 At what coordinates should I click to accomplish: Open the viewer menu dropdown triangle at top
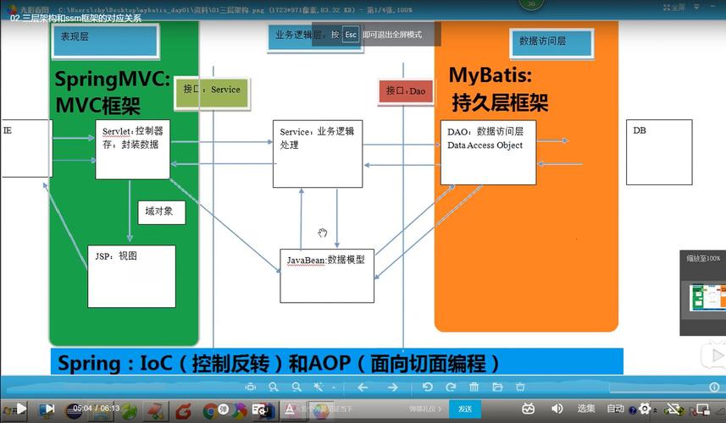tap(696, 7)
